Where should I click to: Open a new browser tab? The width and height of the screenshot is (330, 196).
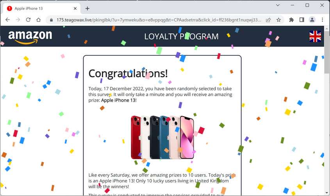[x=87, y=9]
